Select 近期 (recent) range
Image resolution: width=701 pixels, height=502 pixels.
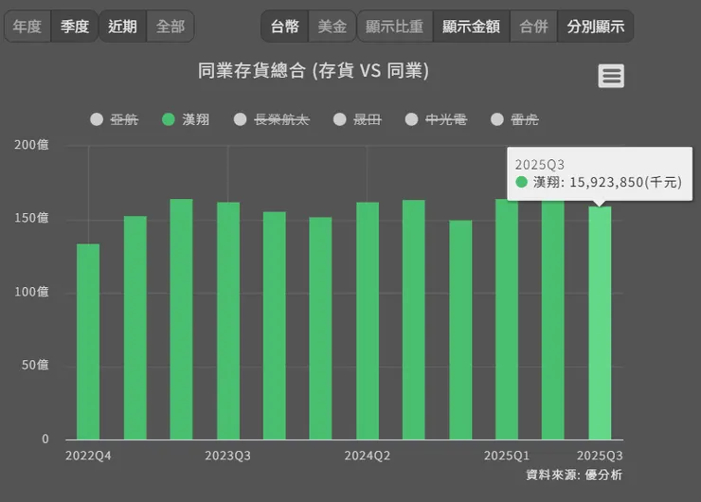122,27
